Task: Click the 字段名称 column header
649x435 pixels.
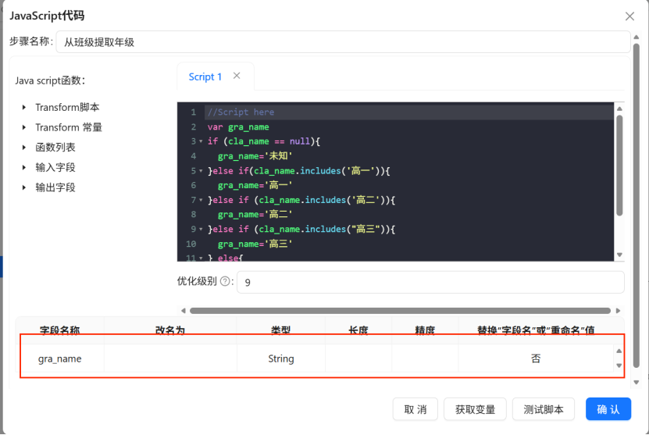Action: [59, 330]
